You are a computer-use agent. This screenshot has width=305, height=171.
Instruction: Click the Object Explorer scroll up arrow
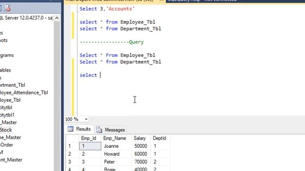click(57, 18)
